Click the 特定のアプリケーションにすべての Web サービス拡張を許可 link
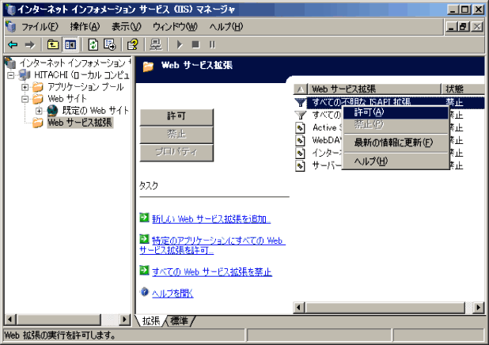This screenshot has height=345, width=489. (x=212, y=245)
